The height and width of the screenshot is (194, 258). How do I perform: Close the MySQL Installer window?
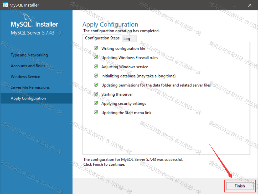[250, 5]
